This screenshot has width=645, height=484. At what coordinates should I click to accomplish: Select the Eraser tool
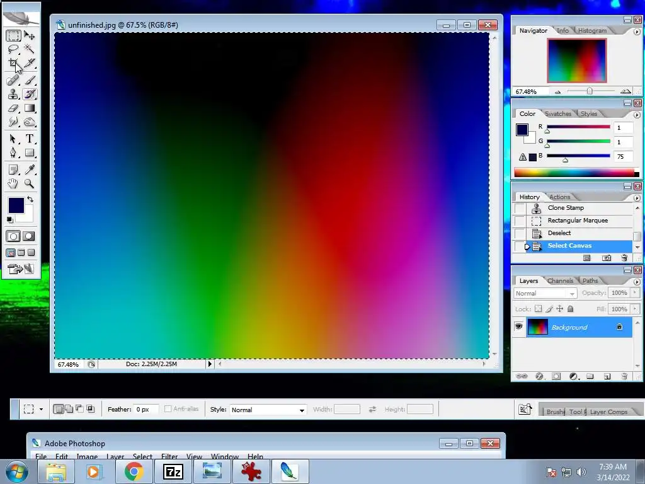13,108
